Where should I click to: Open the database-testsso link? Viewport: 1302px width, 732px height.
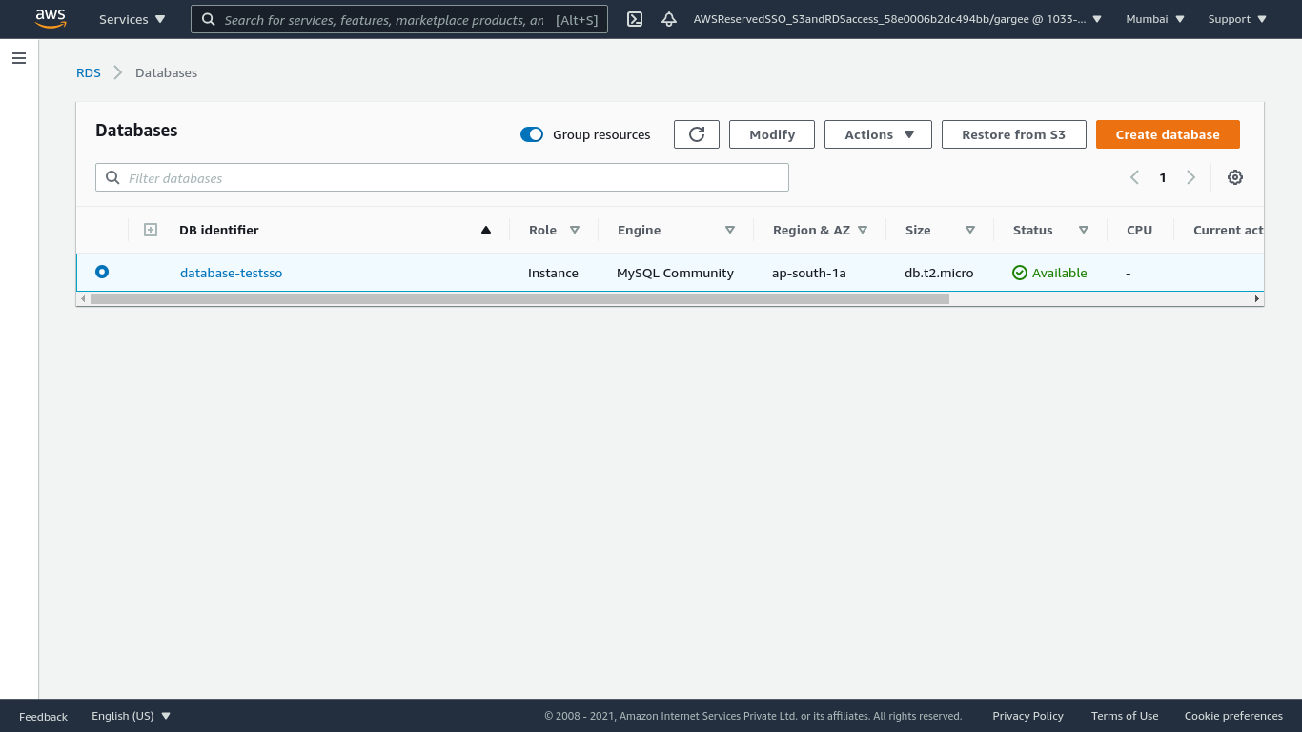tap(231, 273)
